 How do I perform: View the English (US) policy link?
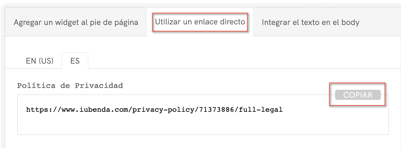tap(39, 61)
